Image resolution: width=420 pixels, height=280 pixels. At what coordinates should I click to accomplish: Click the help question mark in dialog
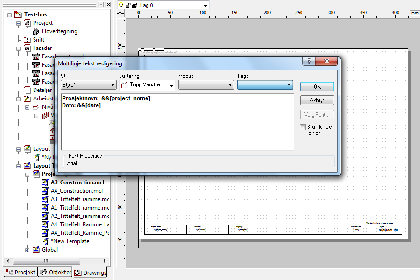[309, 61]
